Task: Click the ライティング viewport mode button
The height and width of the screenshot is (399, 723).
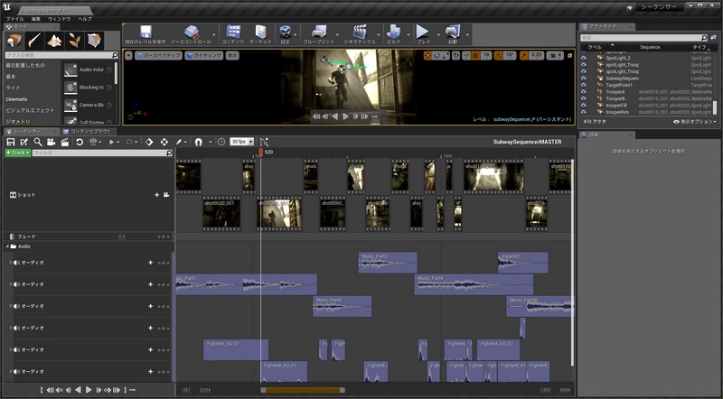Action: pyautogui.click(x=205, y=55)
